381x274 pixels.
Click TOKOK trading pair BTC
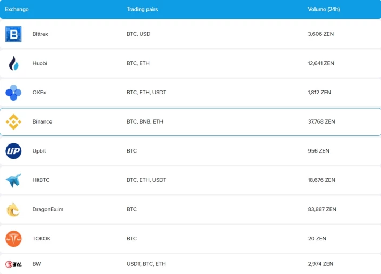click(131, 238)
